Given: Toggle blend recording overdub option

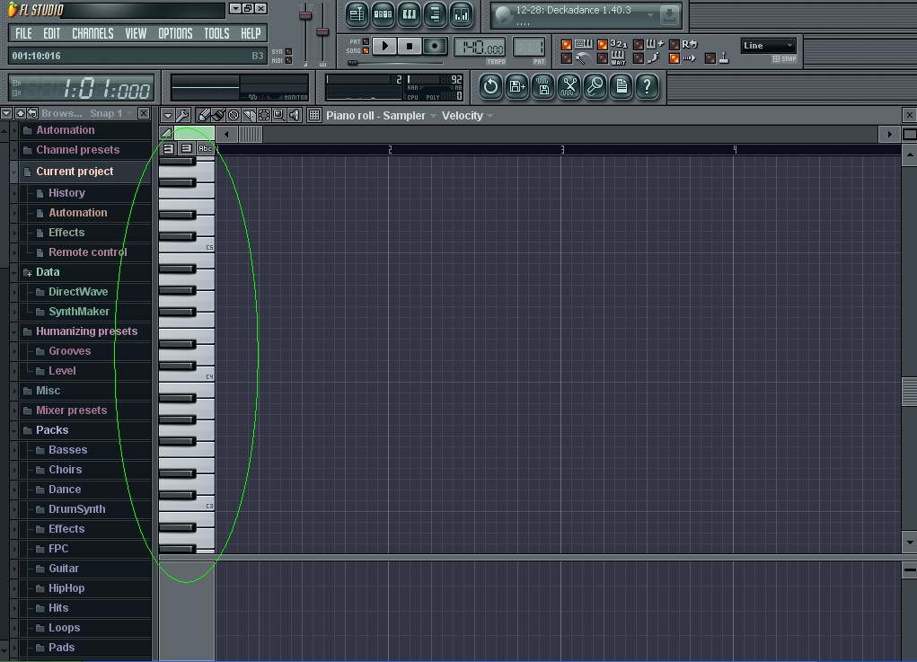Looking at the screenshot, I should click(x=639, y=44).
